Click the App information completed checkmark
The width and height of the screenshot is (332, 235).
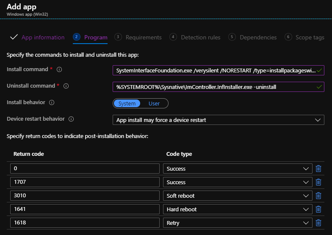tap(14, 37)
